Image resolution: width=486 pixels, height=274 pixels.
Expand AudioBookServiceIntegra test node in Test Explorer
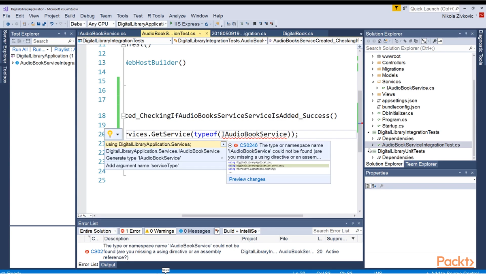(x=13, y=63)
